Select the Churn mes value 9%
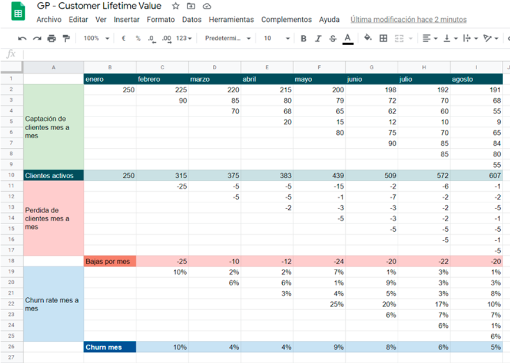Viewport: 510px width, 363px height. click(319, 347)
